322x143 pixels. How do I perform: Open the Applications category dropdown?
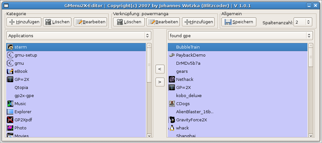[x=79, y=36]
